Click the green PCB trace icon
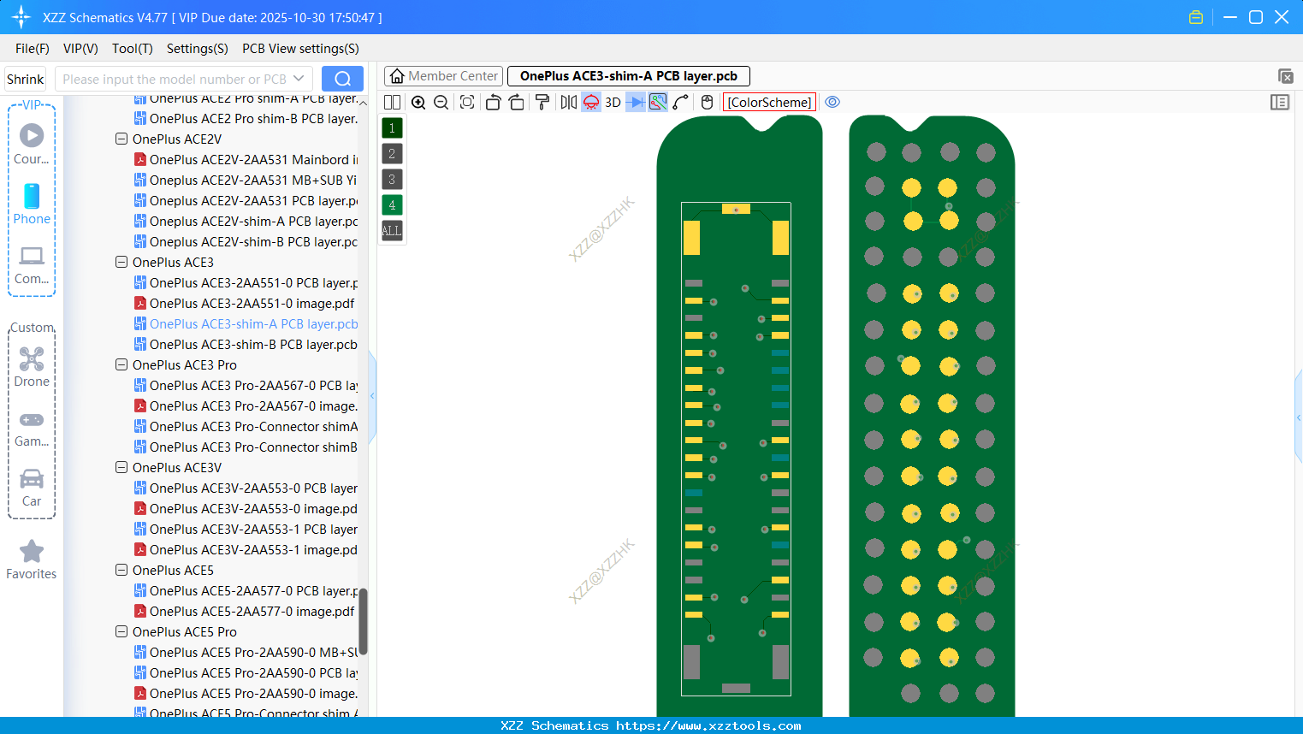Screen dimensions: 1303x734 (658, 103)
